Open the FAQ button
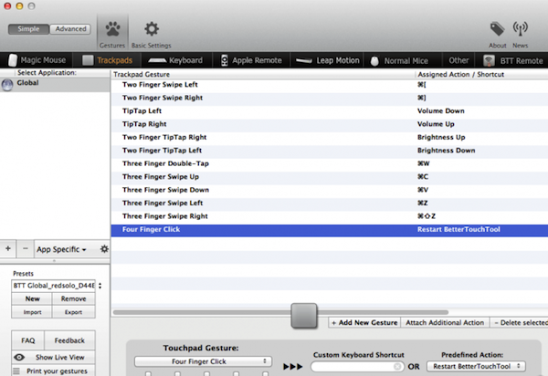Screen dimensions: 548x376 coord(28,340)
